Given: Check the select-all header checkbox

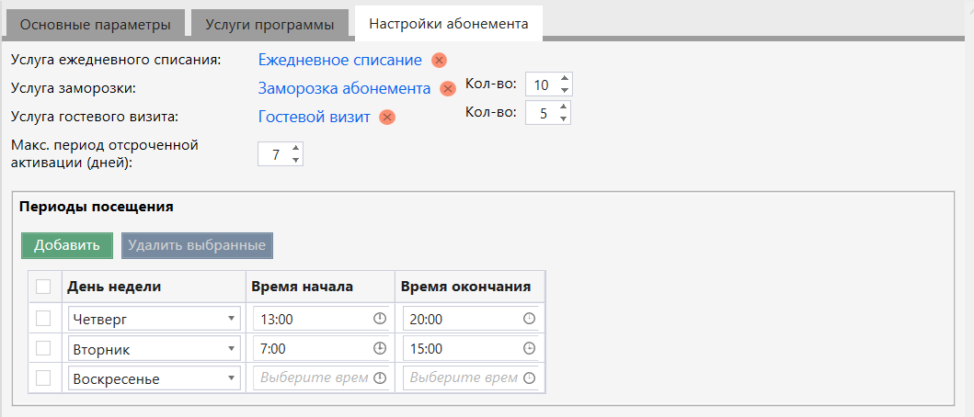Looking at the screenshot, I should click(43, 287).
